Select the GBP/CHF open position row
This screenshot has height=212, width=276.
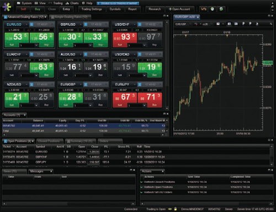coord(136,157)
